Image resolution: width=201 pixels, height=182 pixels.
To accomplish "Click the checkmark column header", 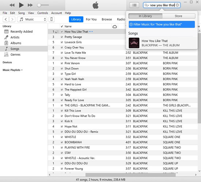I will [x=62, y=26].
